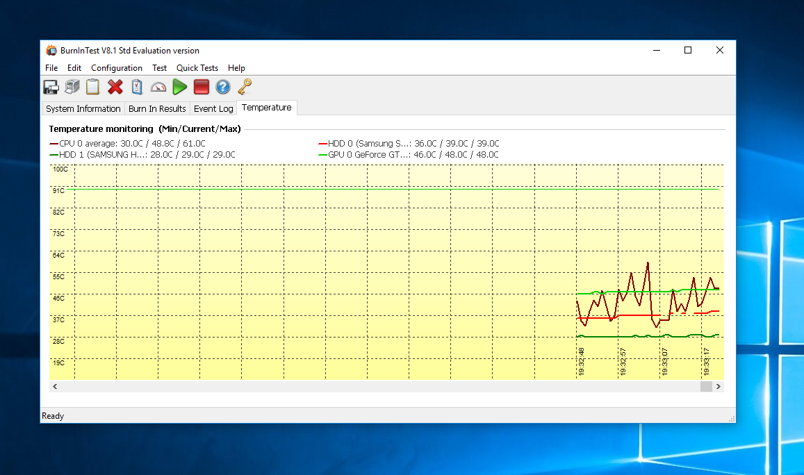Screen dimensions: 804x475
Task: Click the graph scrollbar left arrow
Action: (55, 386)
